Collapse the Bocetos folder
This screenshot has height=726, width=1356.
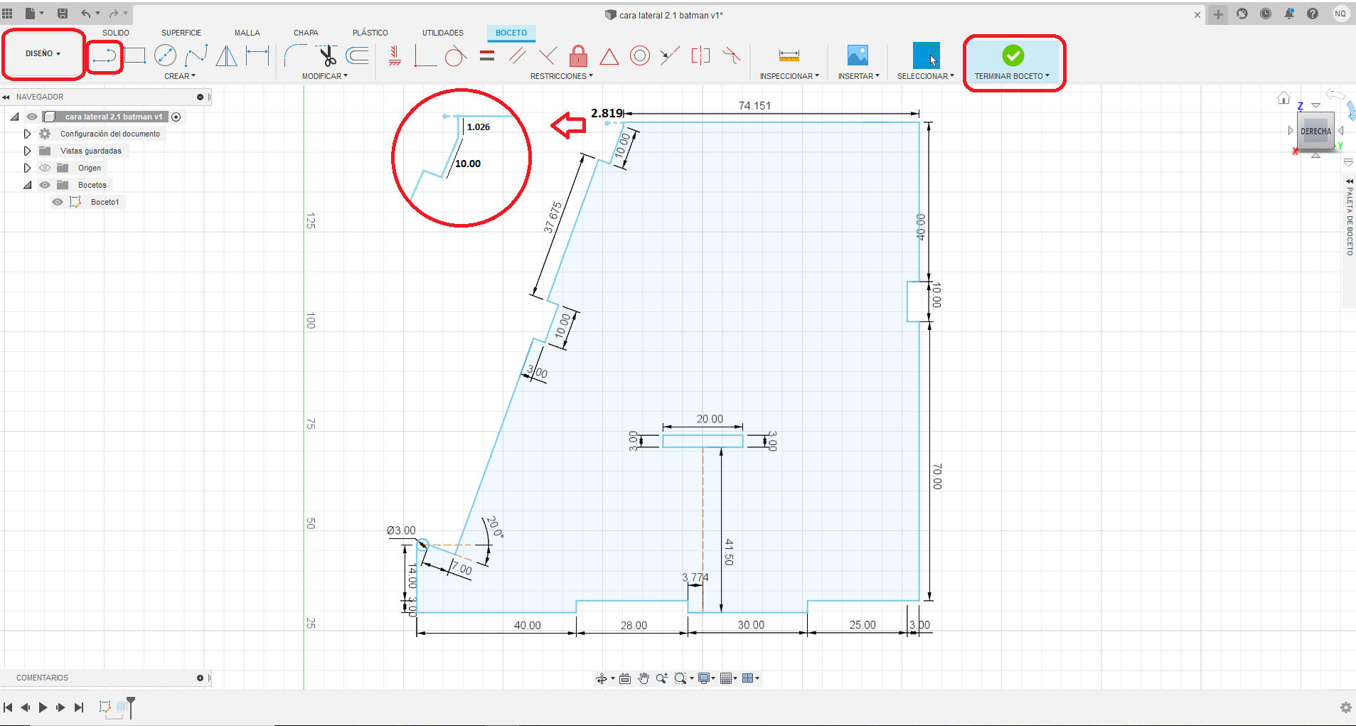coord(27,185)
